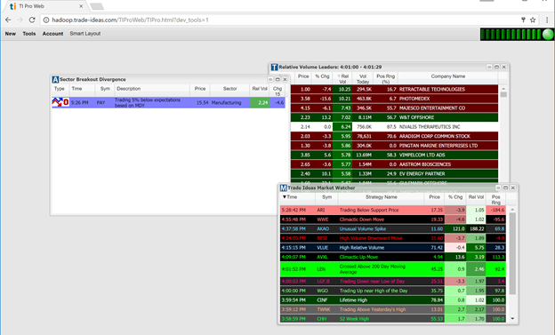Screen dimensions: 555x335
Task: Click Market Watcher scrollbar thumb
Action: (x=512, y=253)
